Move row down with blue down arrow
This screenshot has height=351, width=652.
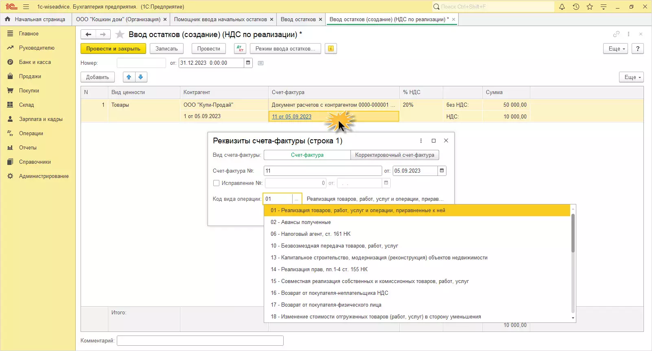pyautogui.click(x=141, y=77)
